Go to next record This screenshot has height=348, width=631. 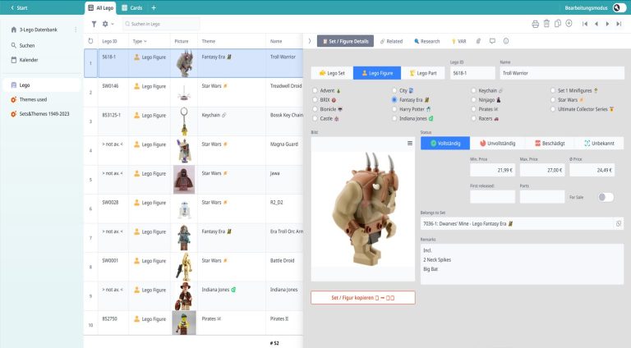coord(608,24)
